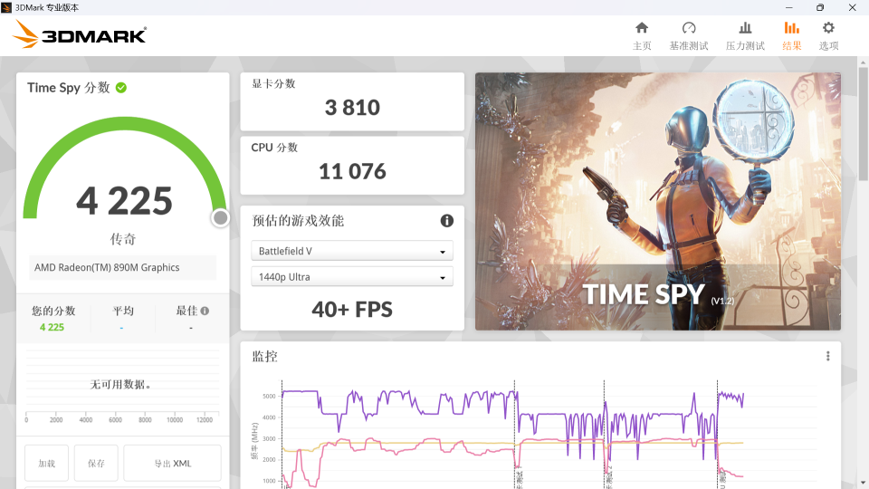Minimize the 3DMark window

click(x=788, y=7)
